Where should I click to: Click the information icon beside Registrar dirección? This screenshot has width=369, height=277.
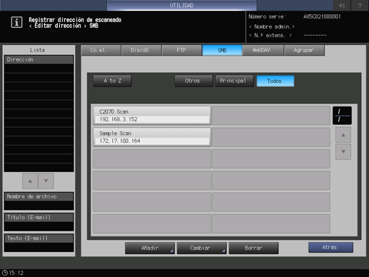click(x=16, y=22)
